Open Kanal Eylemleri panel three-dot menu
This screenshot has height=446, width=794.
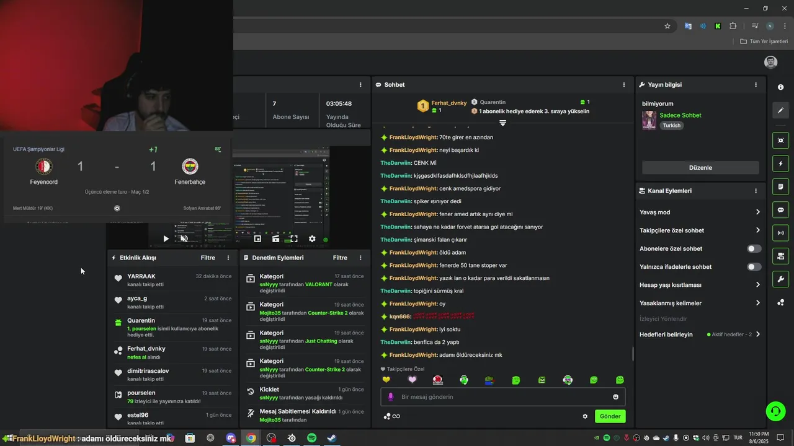click(x=756, y=191)
